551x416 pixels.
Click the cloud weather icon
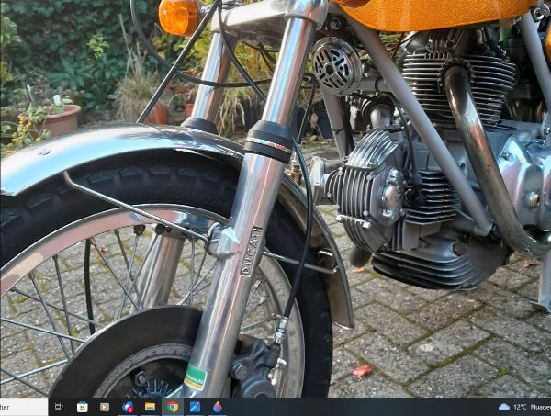[x=503, y=407]
